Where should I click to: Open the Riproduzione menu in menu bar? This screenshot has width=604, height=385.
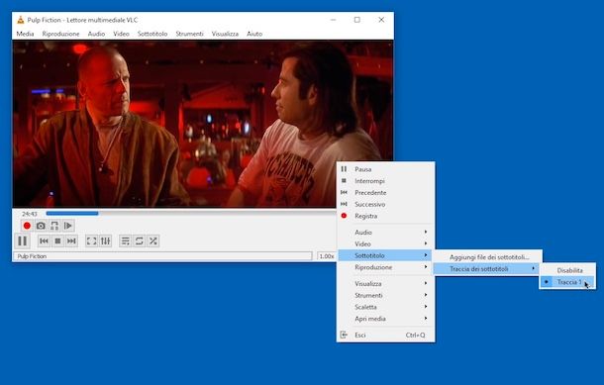(x=60, y=34)
